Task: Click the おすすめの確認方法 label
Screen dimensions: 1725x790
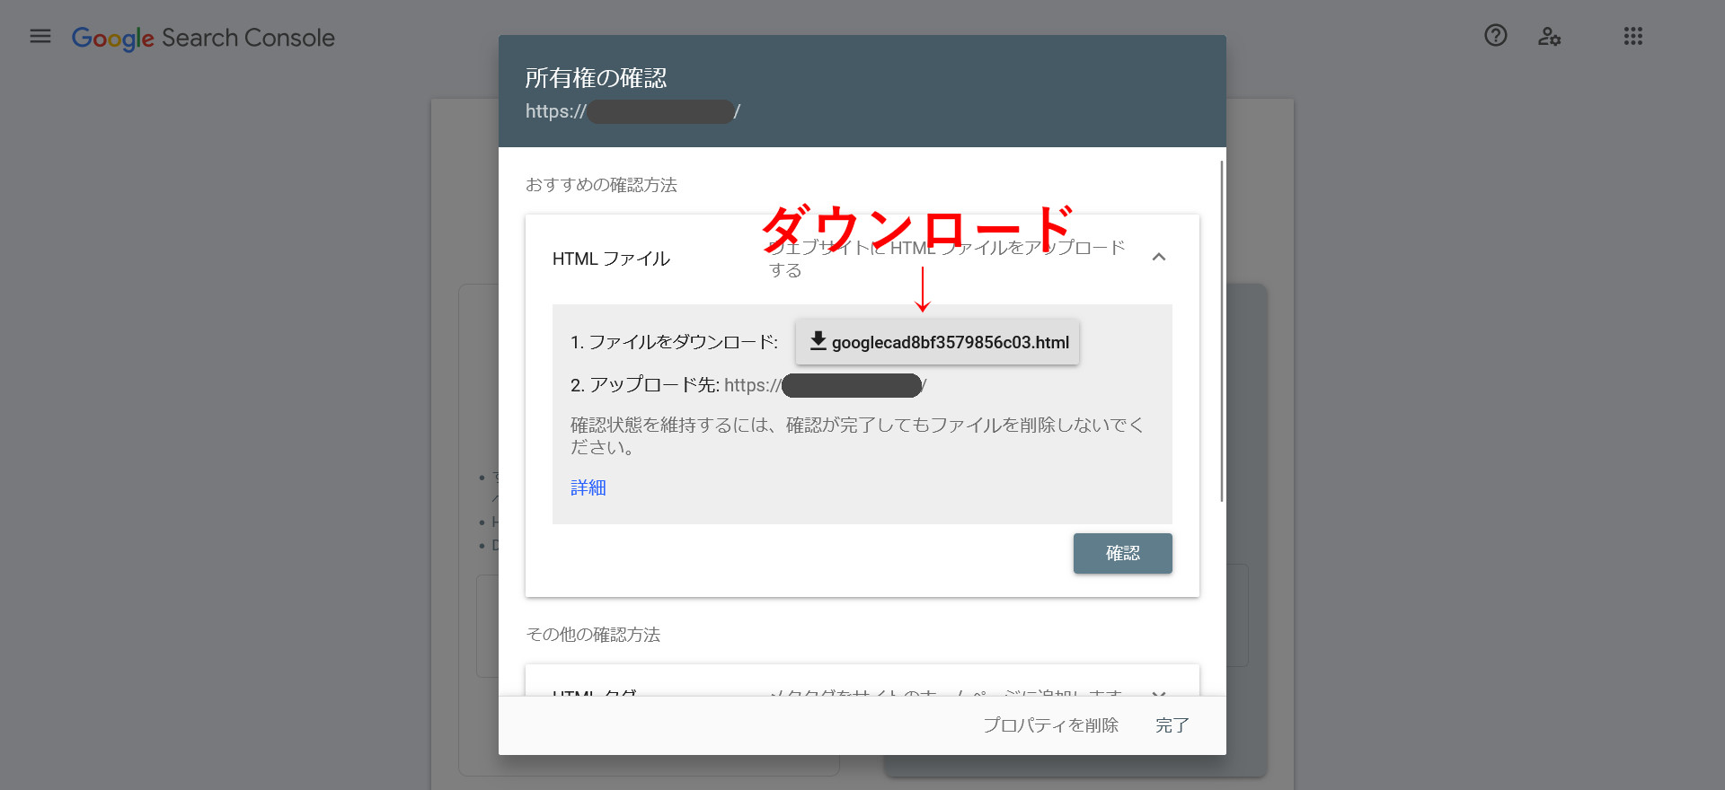Action: (x=601, y=185)
